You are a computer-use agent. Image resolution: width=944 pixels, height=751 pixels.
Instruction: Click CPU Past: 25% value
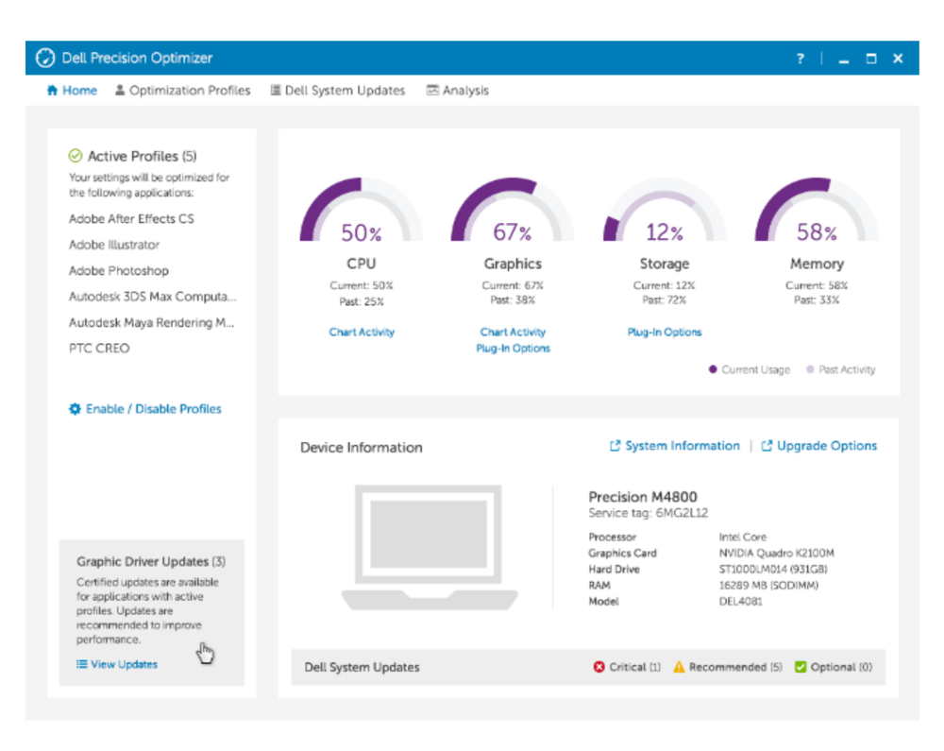coord(362,301)
